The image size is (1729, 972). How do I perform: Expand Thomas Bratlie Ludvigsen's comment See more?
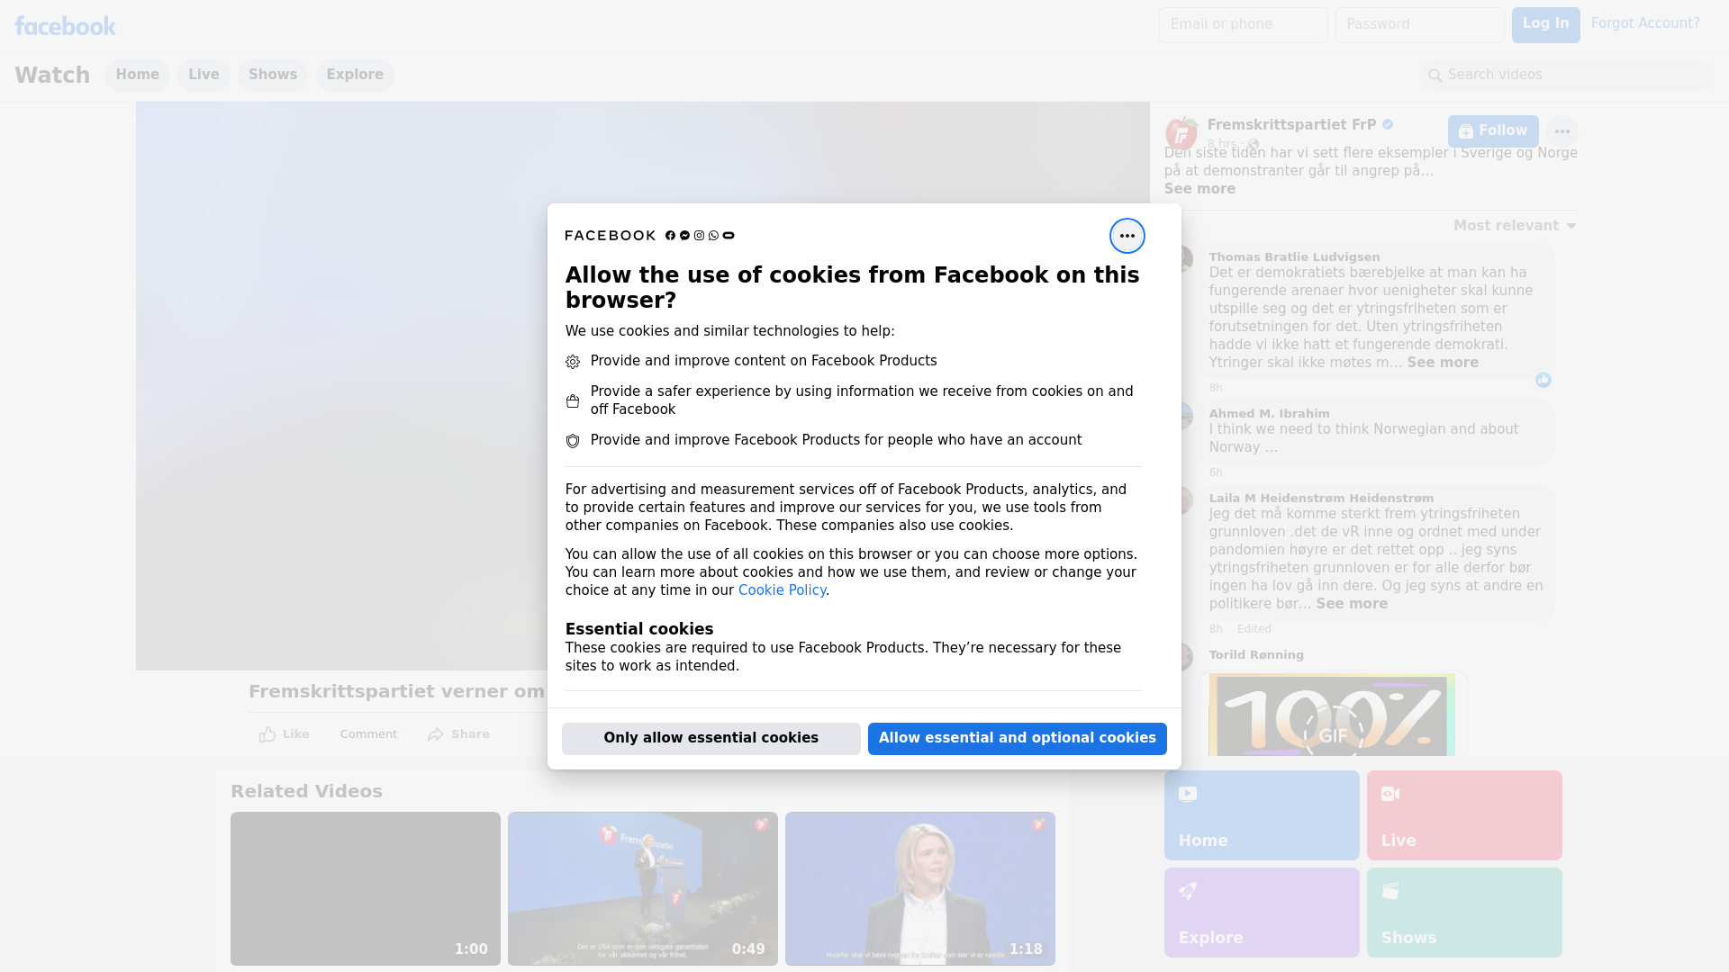(x=1443, y=363)
